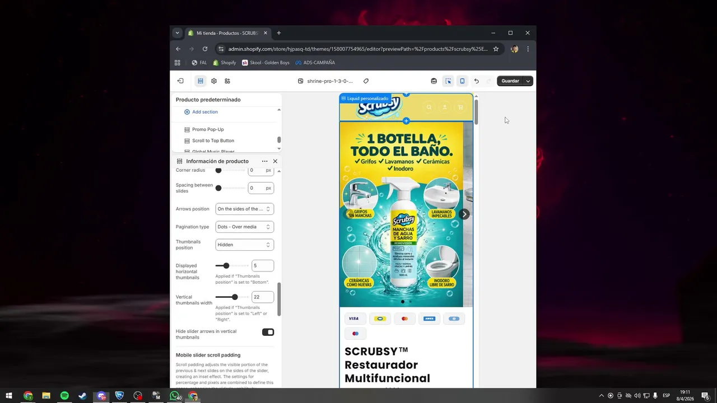
Task: Open Steam from the taskbar
Action: click(x=83, y=396)
